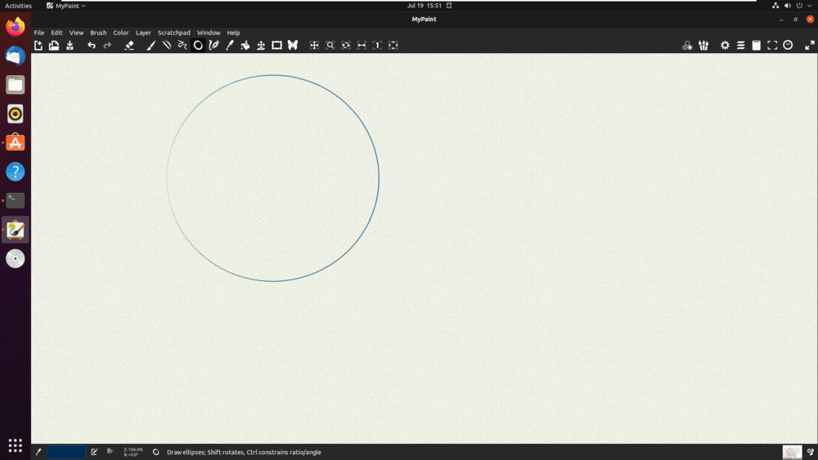This screenshot has width=818, height=460.
Task: Select the Flood Fill bucket tool
Action: (x=245, y=45)
